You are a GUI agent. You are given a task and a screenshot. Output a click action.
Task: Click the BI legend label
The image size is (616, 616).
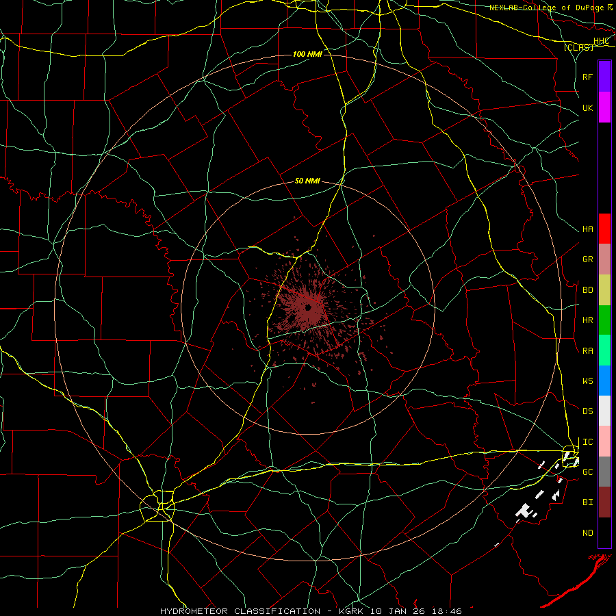click(587, 502)
